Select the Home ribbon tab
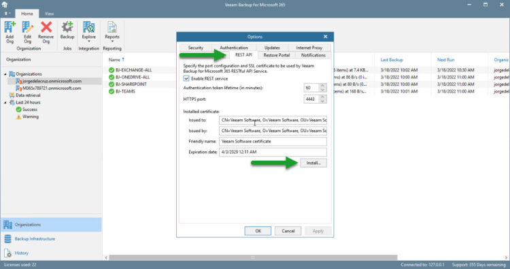 coord(27,14)
